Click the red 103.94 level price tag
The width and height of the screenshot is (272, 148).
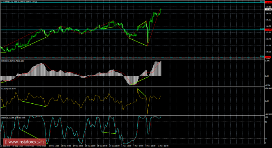pos(268,30)
